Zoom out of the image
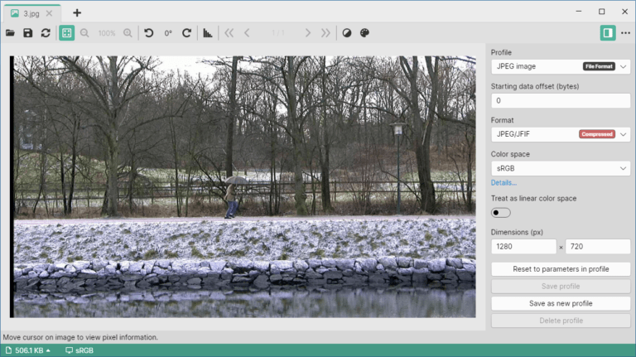Viewport: 636px width, 357px height. [x=84, y=33]
